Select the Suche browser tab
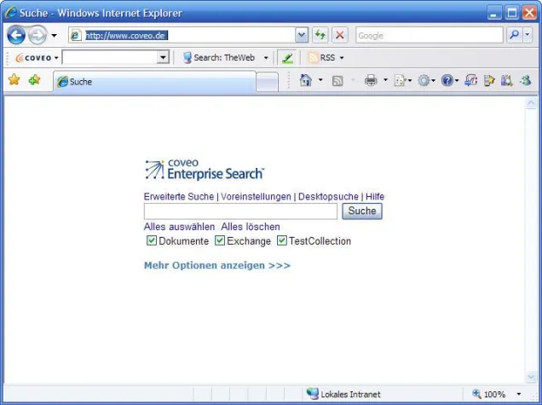Screen dimensions: 542x405 click(x=153, y=82)
